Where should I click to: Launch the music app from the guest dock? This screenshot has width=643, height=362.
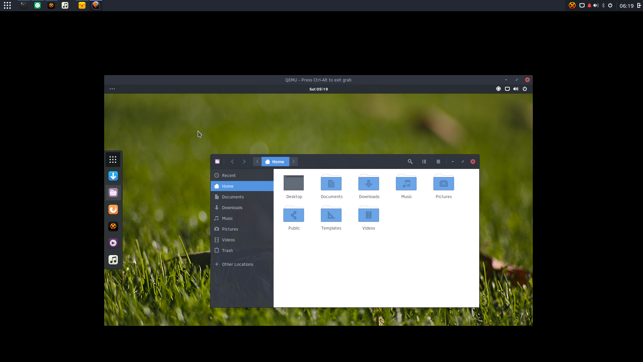click(x=113, y=260)
